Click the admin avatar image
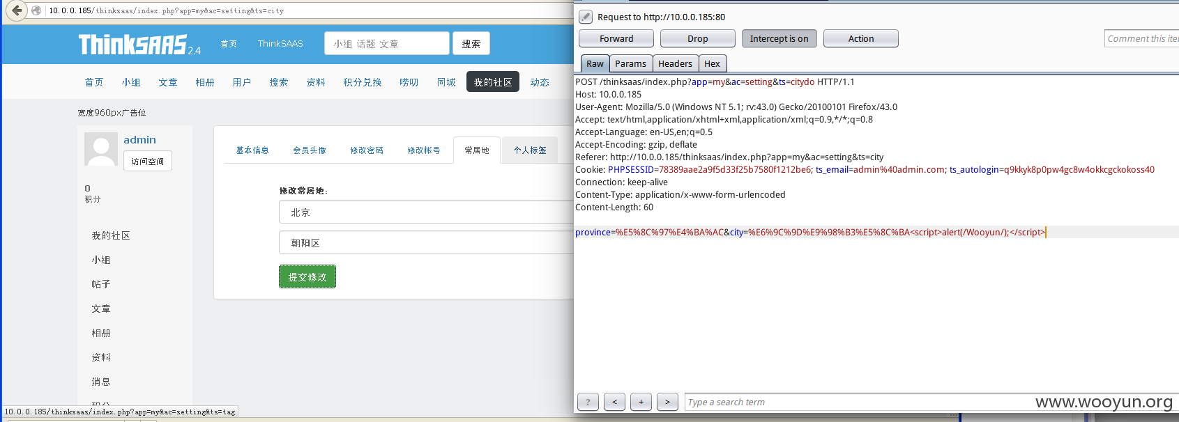Screen dimensions: 1179x422 (x=101, y=149)
